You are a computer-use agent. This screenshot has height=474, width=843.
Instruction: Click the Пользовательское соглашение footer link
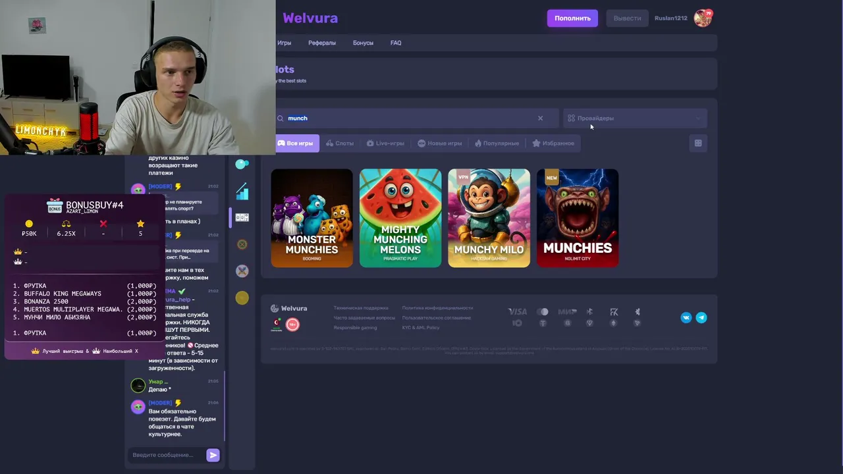(437, 318)
